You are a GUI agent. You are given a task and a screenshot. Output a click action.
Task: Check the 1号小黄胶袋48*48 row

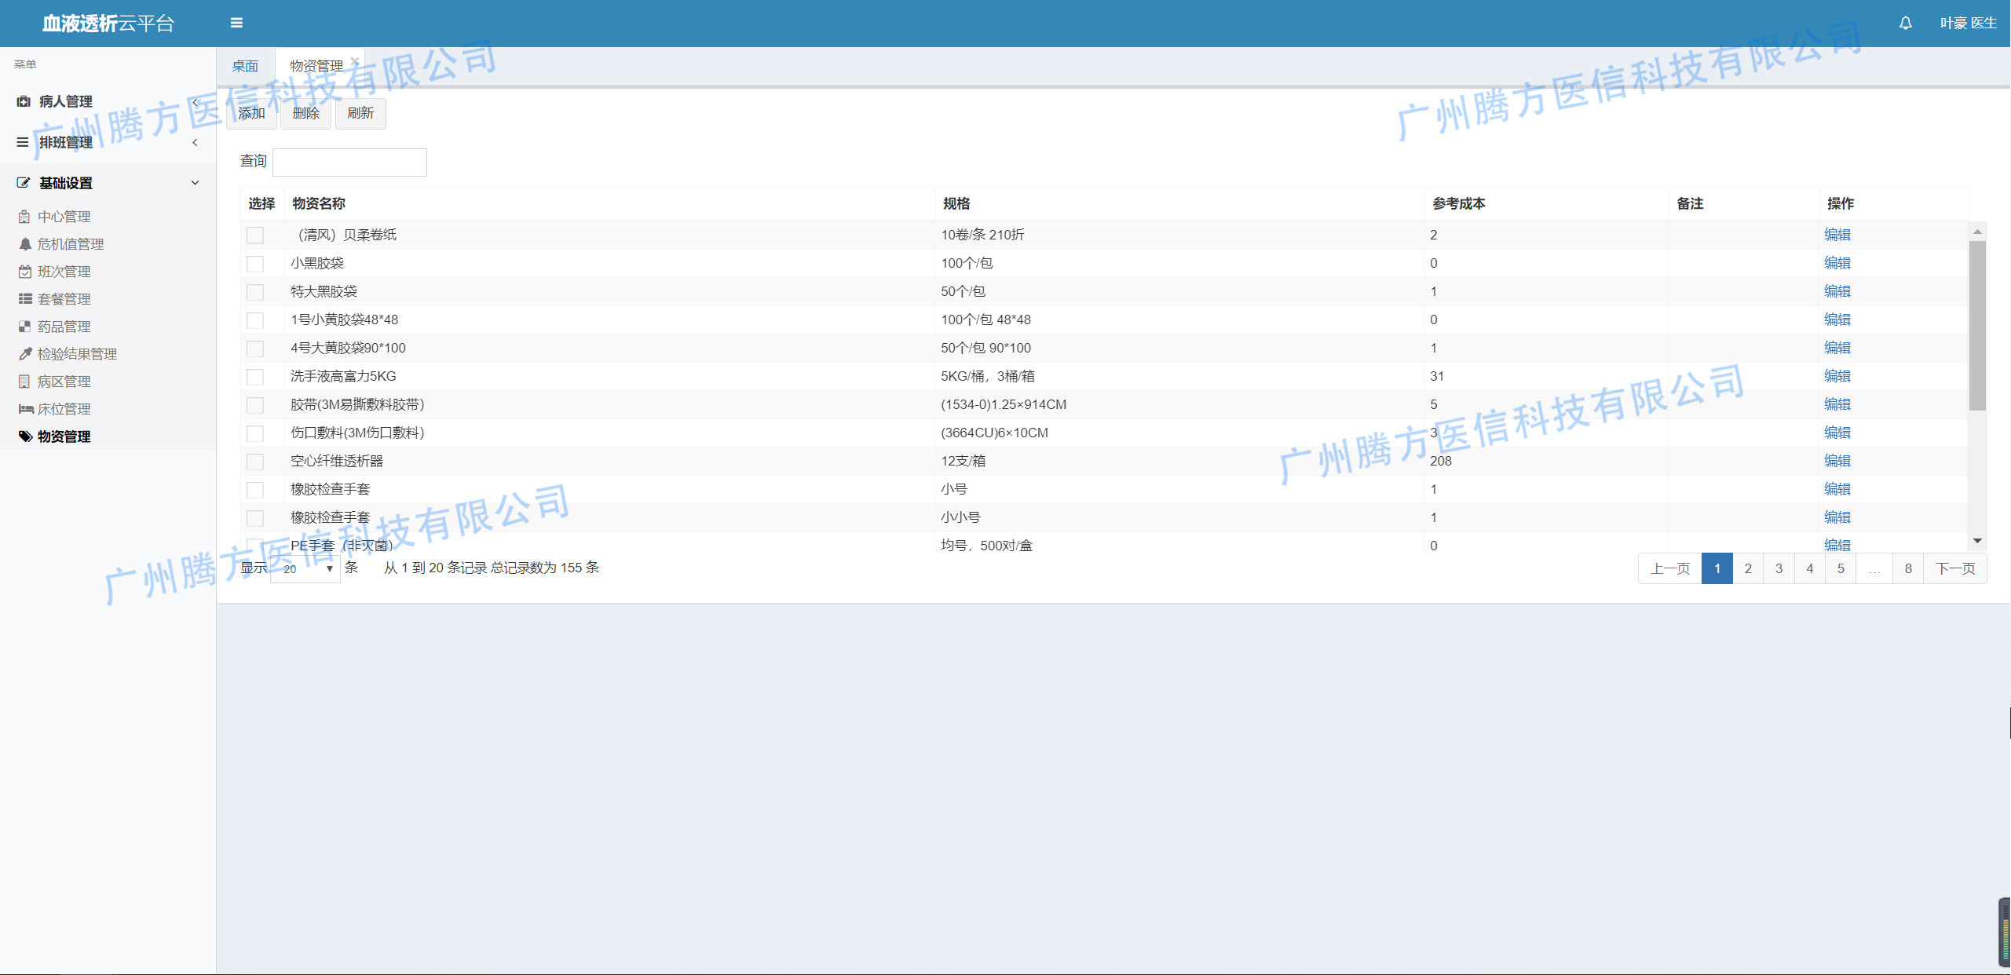255,320
